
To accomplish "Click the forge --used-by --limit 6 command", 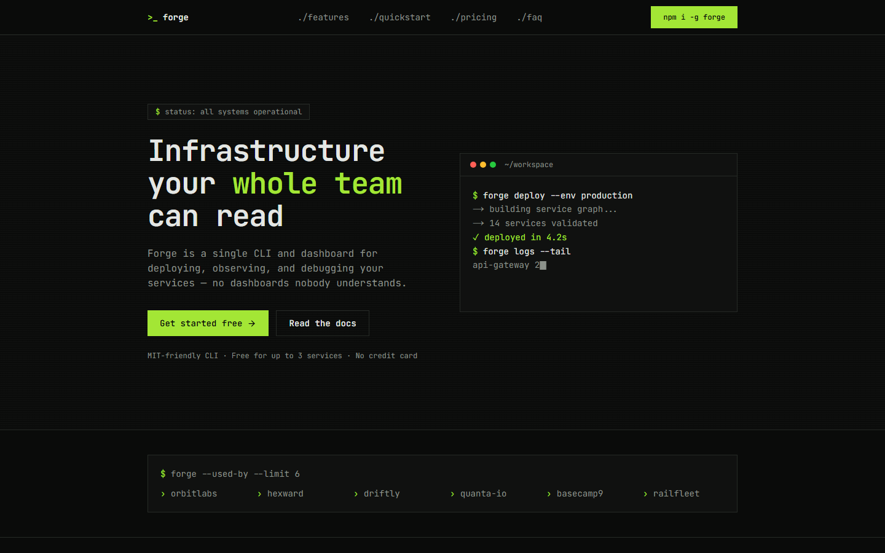I will click(x=230, y=474).
